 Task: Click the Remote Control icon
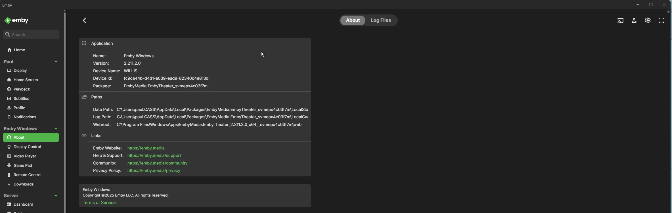pos(9,175)
